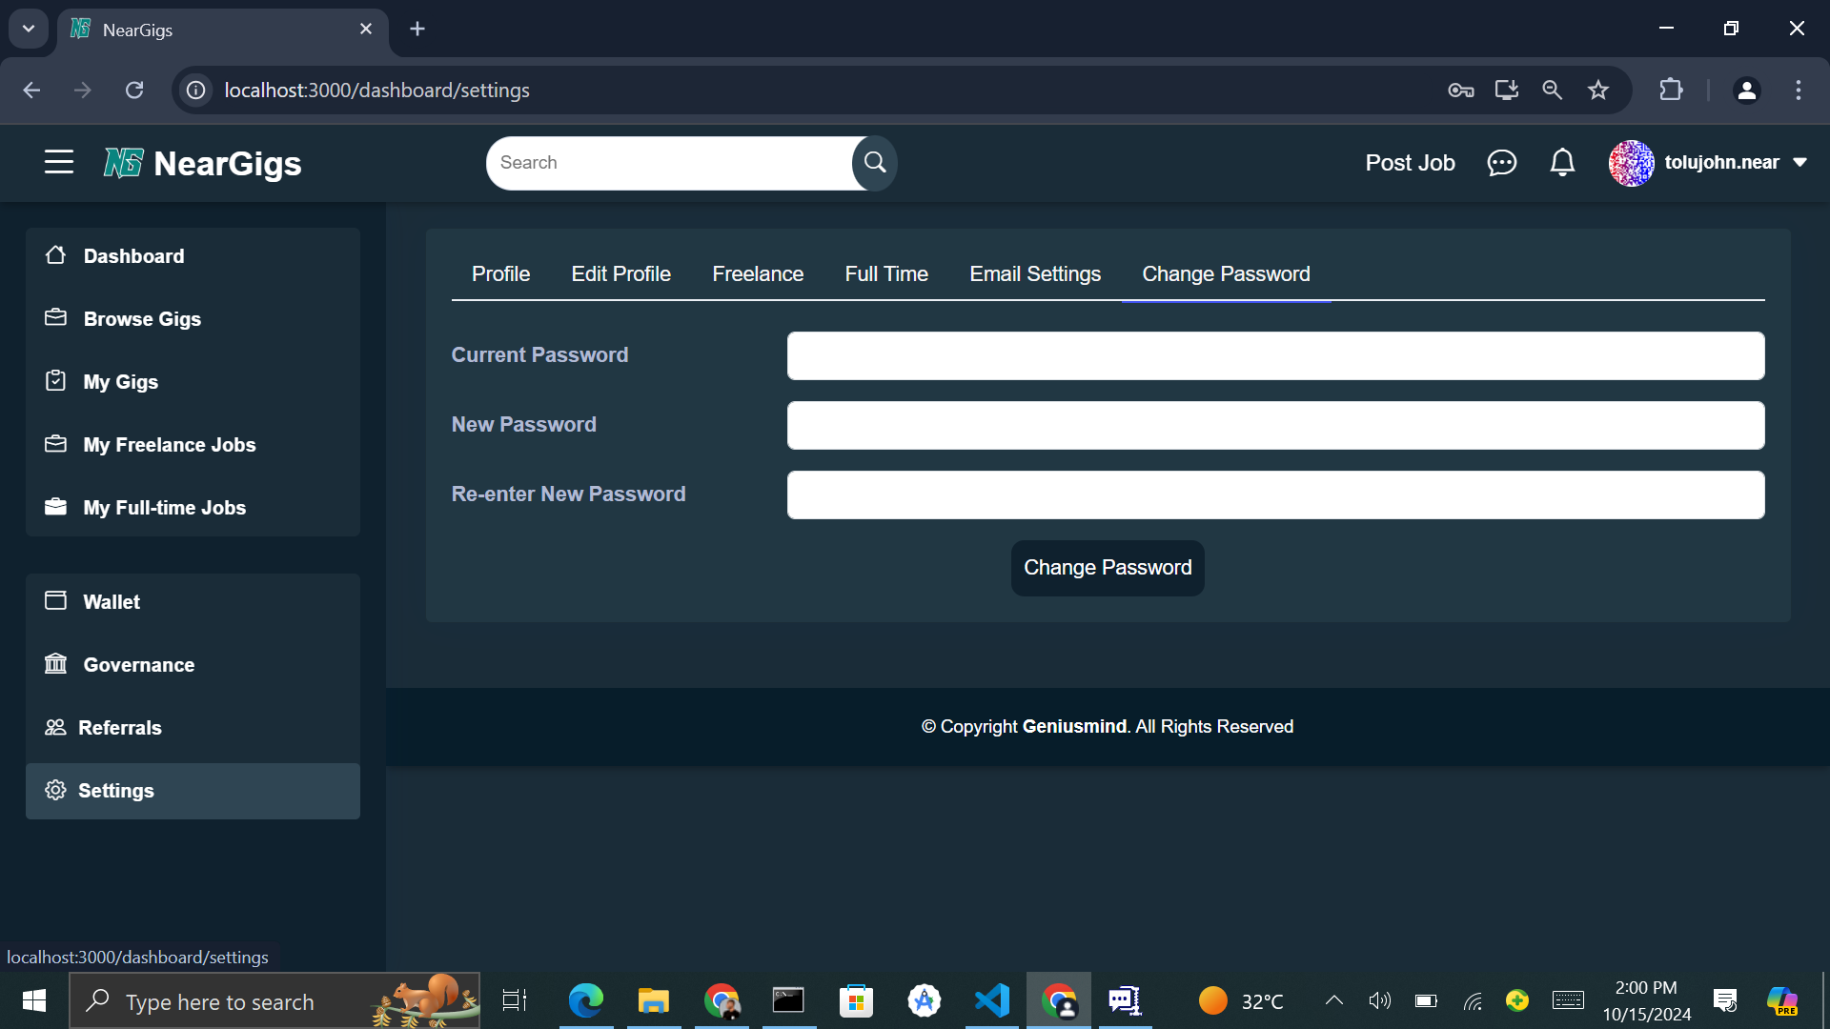1830x1029 pixels.
Task: Open Referrals sidebar item
Action: (119, 728)
